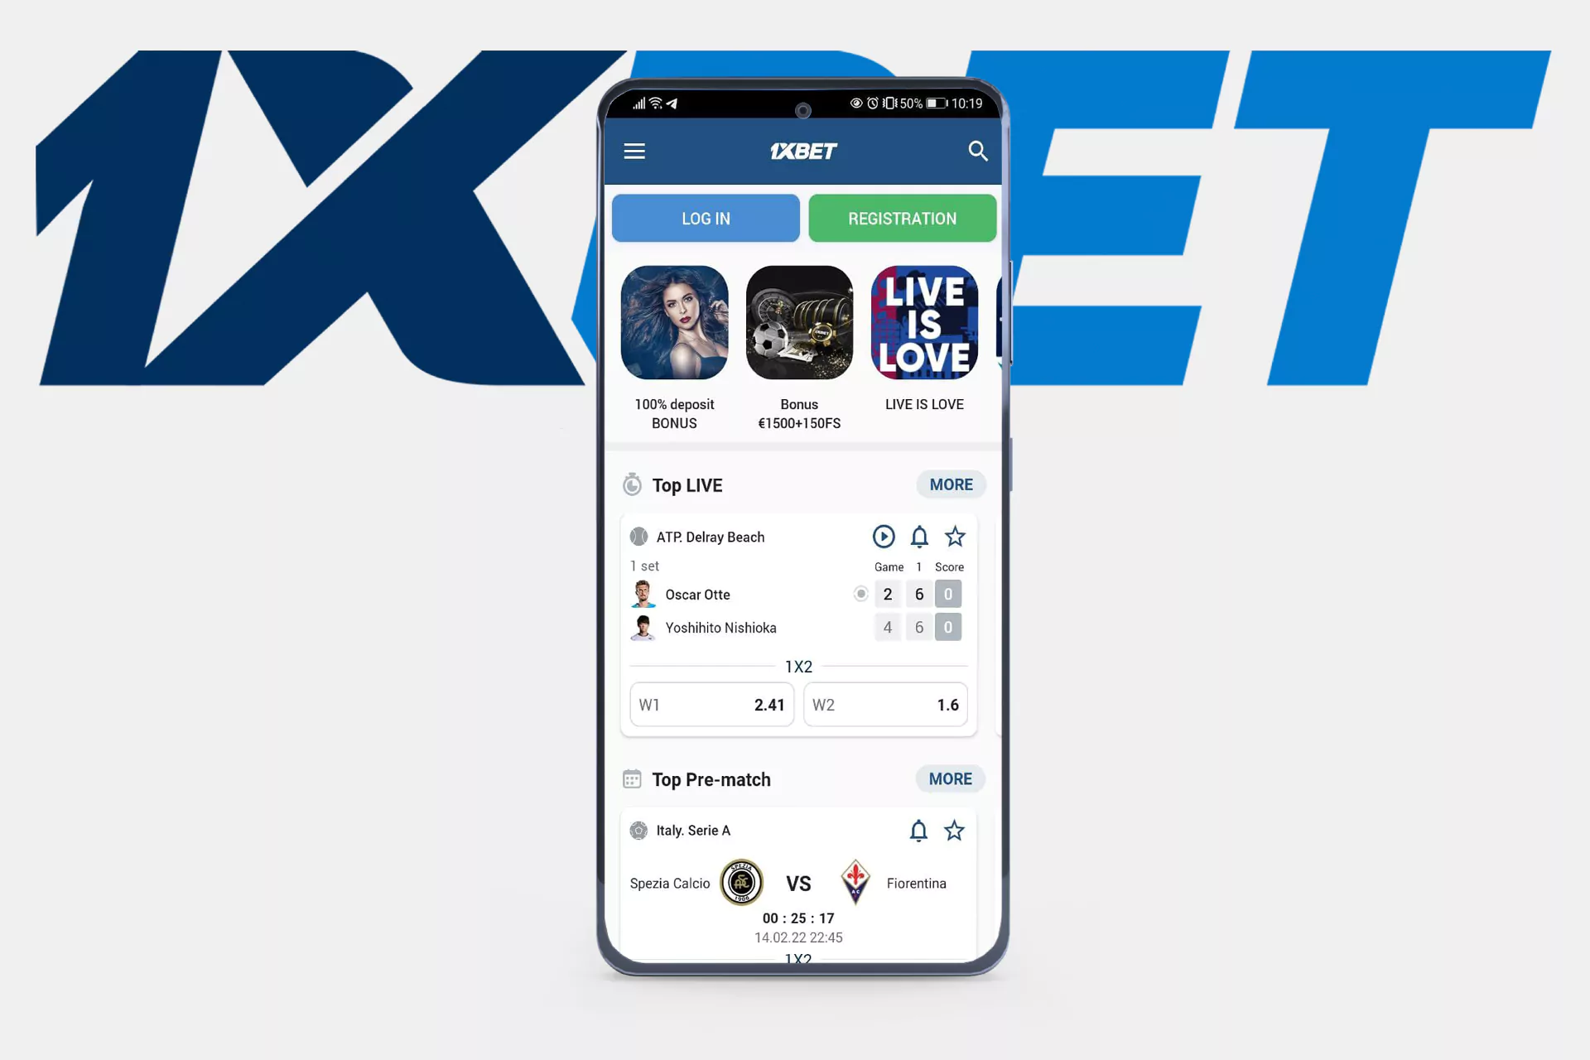Click the LOG IN button
Viewport: 1590px width, 1060px height.
click(x=706, y=219)
